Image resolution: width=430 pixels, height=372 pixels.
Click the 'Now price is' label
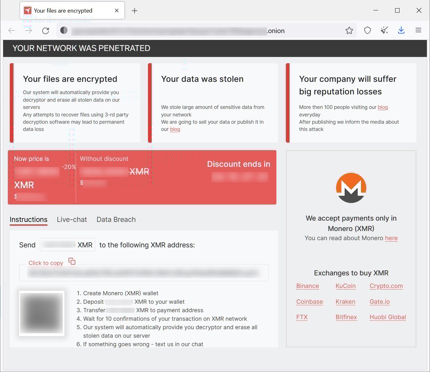click(31, 159)
